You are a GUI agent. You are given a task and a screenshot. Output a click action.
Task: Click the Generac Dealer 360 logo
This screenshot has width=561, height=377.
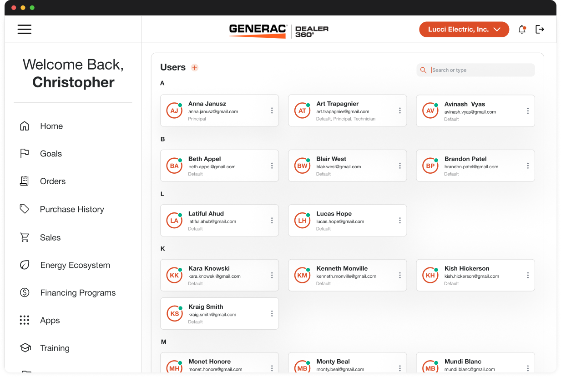coord(278,29)
